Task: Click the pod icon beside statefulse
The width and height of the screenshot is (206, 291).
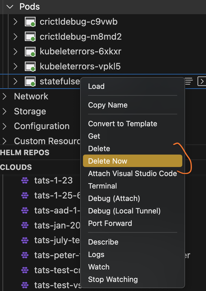Action: 30,81
